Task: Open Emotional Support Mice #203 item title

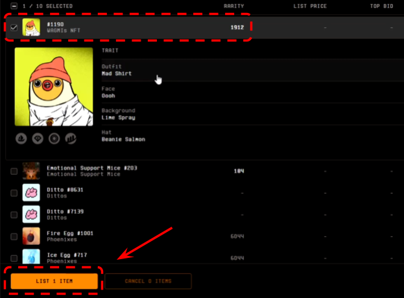Action: coord(92,168)
